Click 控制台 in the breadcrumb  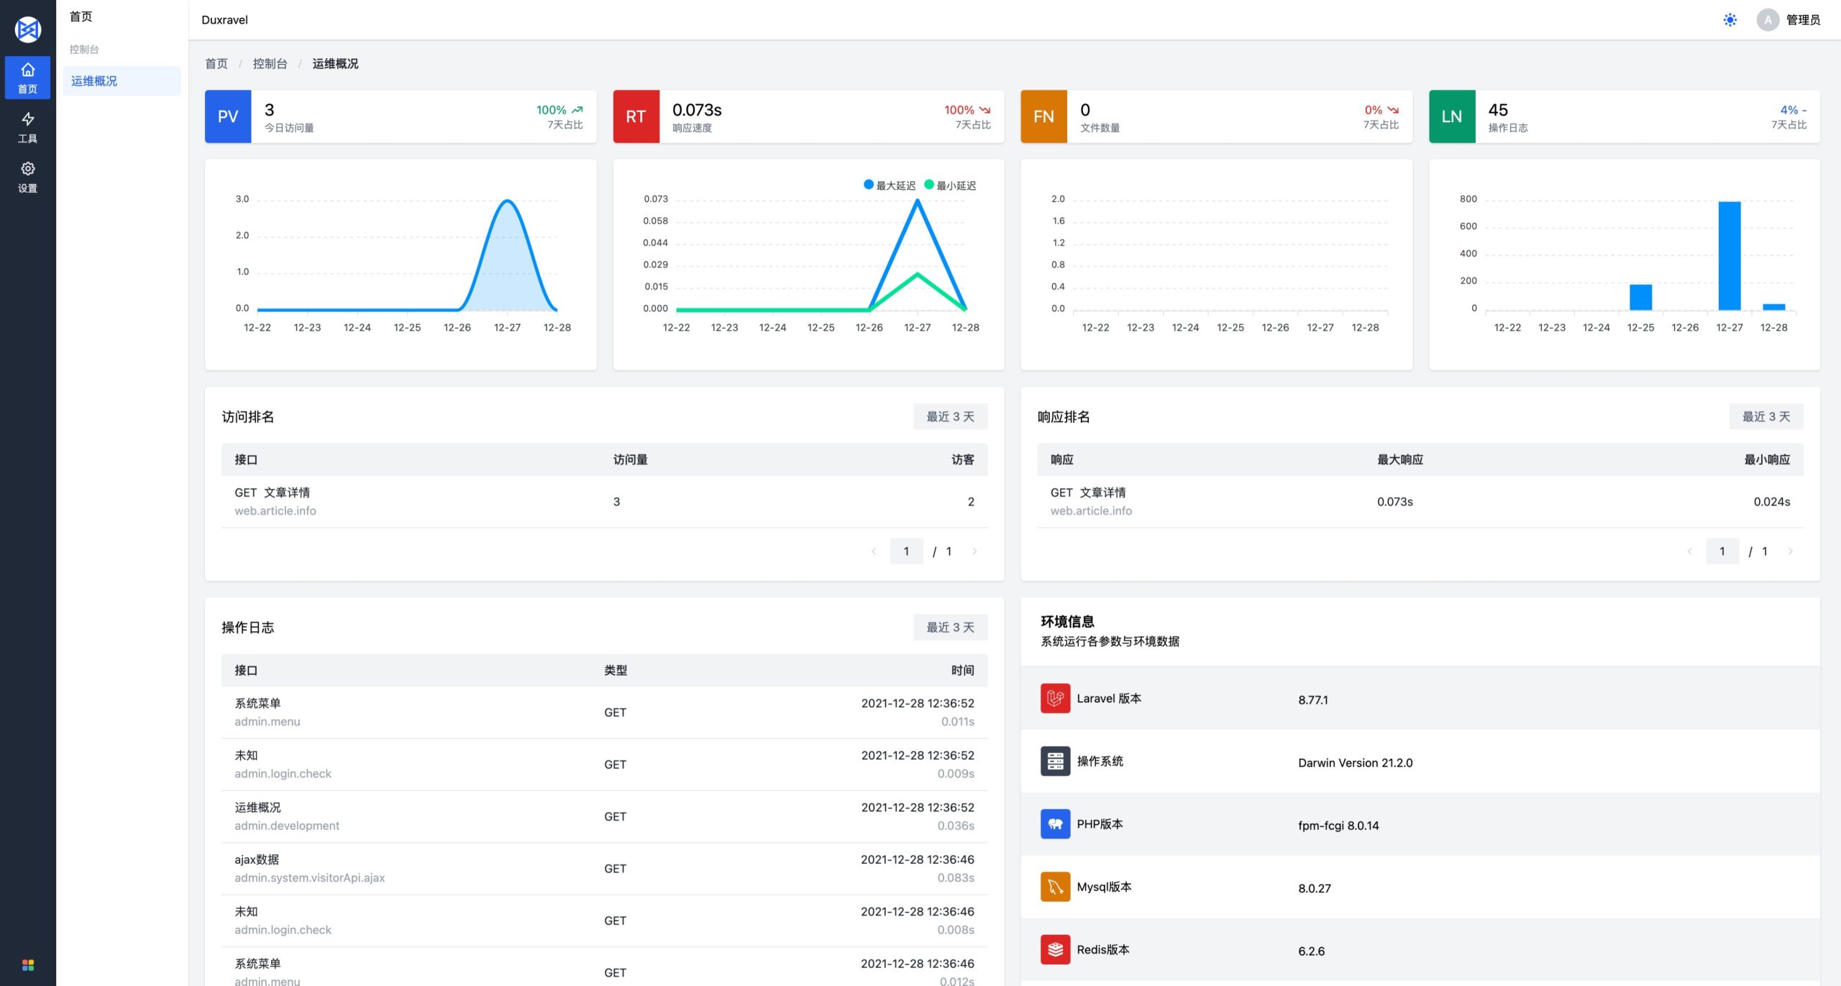[270, 64]
